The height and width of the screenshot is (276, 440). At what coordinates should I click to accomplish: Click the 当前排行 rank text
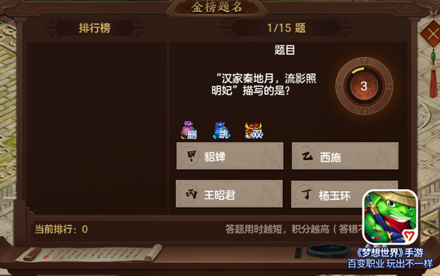[61, 229]
